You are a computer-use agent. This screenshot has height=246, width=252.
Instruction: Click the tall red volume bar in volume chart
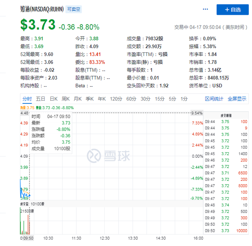[28, 224]
